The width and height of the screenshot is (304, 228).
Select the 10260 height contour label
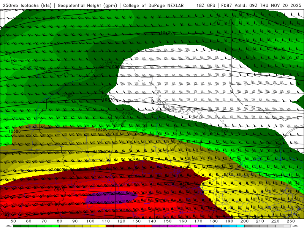116,67
